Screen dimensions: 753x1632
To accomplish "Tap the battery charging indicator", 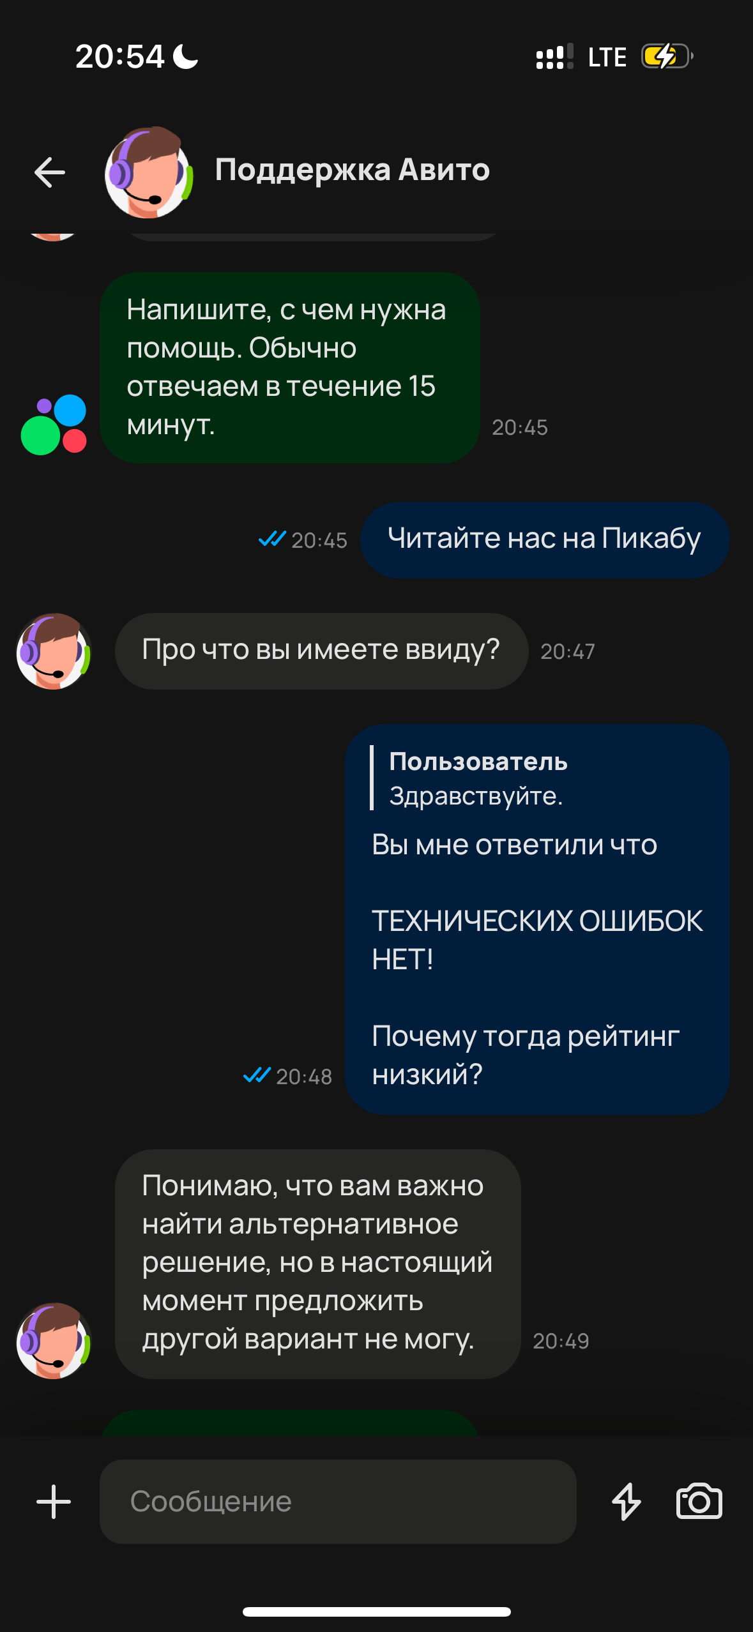I will click(667, 56).
